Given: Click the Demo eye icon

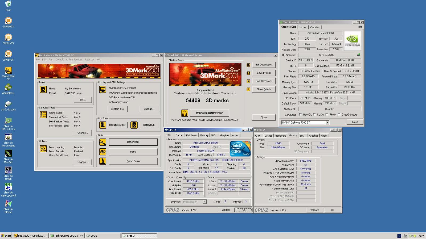Looking at the screenshot, I should coord(103,152).
